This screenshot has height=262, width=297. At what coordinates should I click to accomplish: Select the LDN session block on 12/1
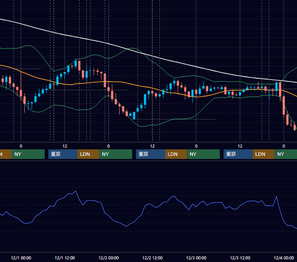click(x=89, y=154)
